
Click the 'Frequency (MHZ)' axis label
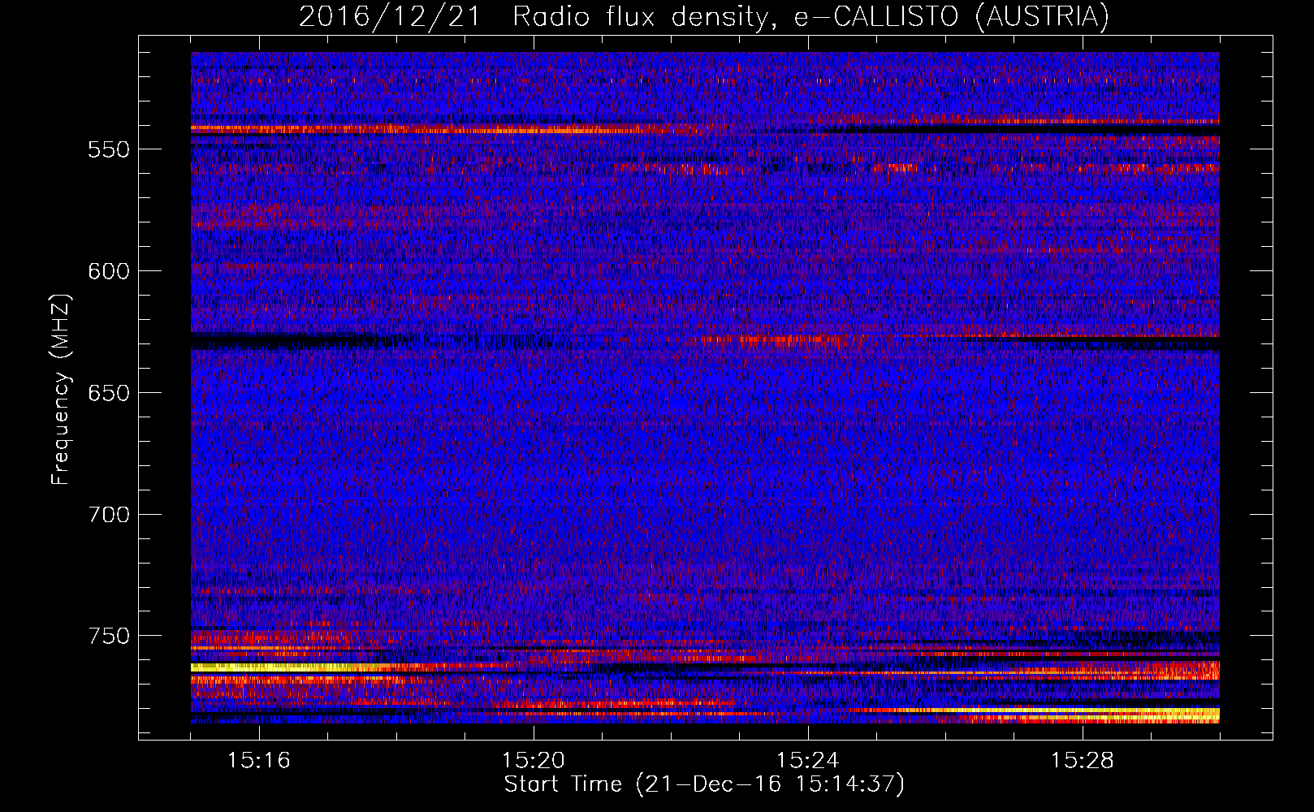[61, 389]
